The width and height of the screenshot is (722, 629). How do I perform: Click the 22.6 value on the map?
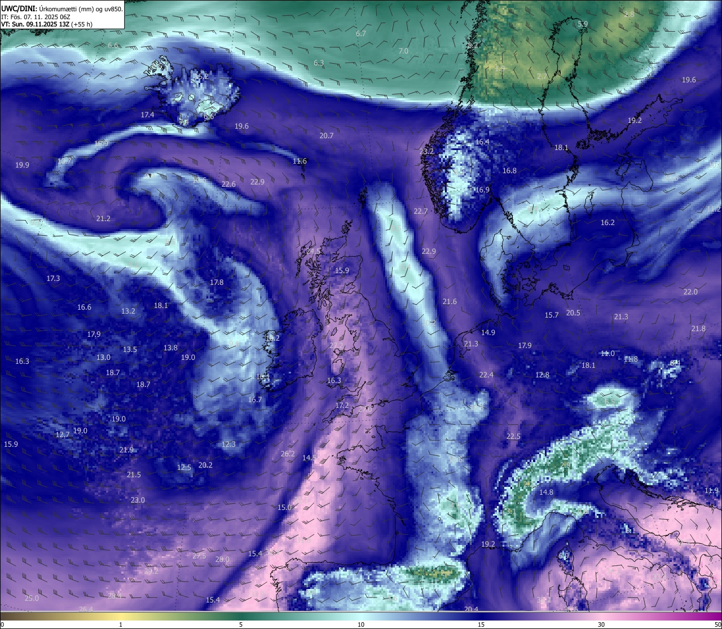[x=228, y=184]
